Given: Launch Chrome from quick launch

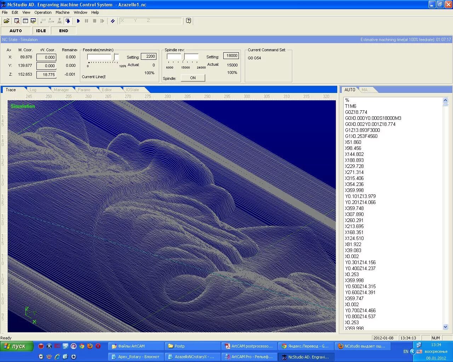Looking at the screenshot, I should 82,346.
